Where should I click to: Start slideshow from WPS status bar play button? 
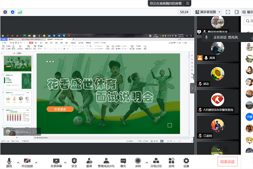(x=162, y=141)
